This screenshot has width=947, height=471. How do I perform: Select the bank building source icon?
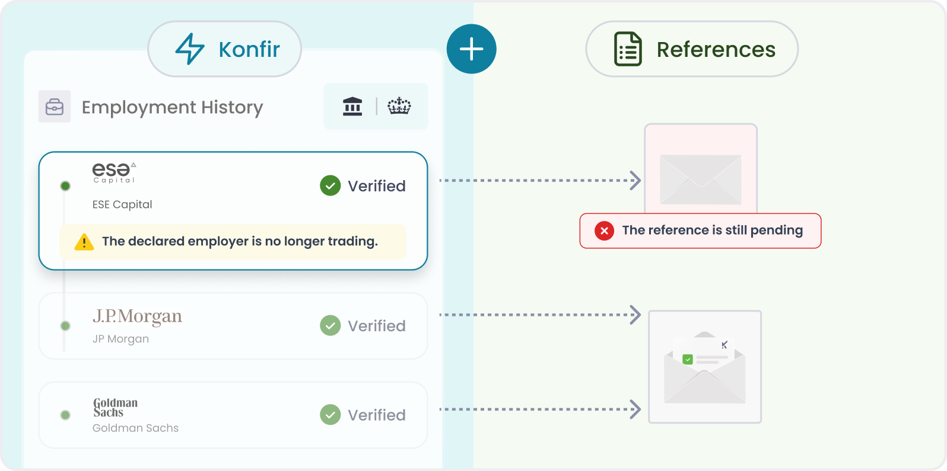click(352, 106)
